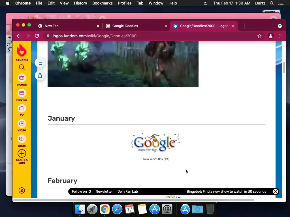
Task: Open Safari from the dock
Action: [117, 209]
